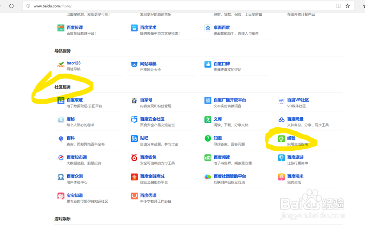Open the 百度学术 link
This screenshot has height=228, width=365.
[148, 27]
